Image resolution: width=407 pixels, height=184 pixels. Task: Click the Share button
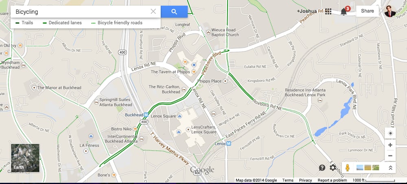367,11
